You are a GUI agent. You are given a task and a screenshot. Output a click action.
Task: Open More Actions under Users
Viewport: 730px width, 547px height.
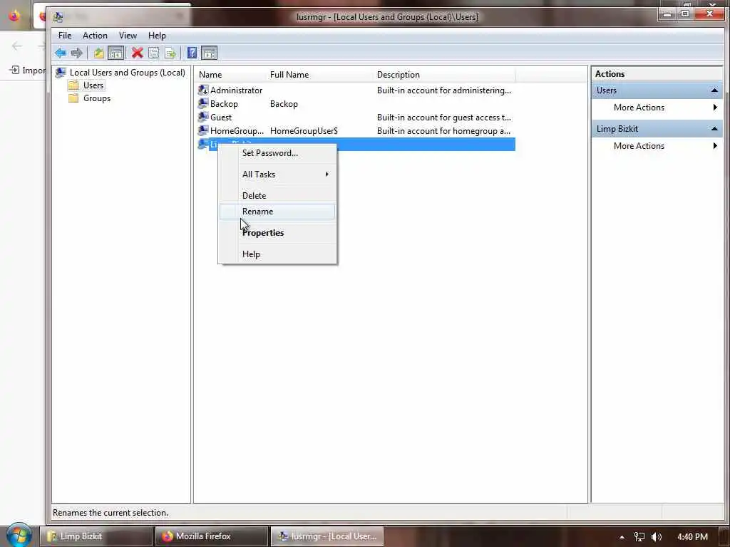[657, 108]
